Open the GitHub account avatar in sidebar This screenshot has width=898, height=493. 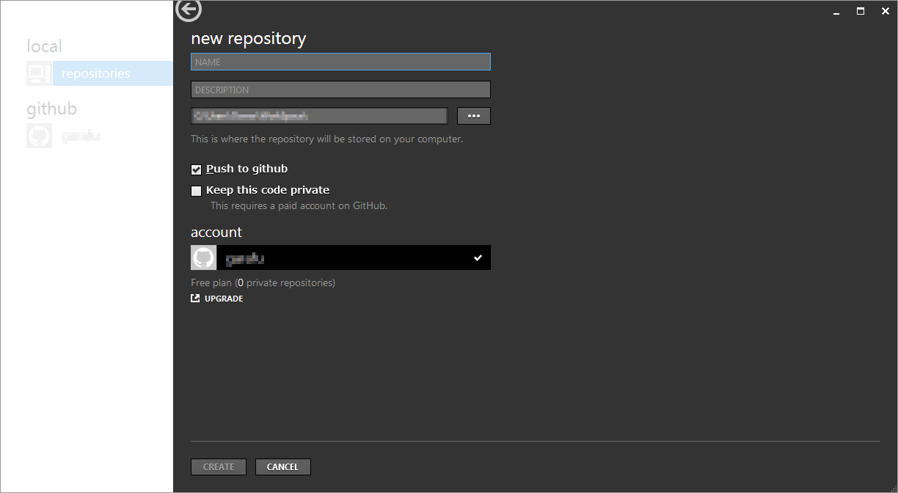[39, 136]
